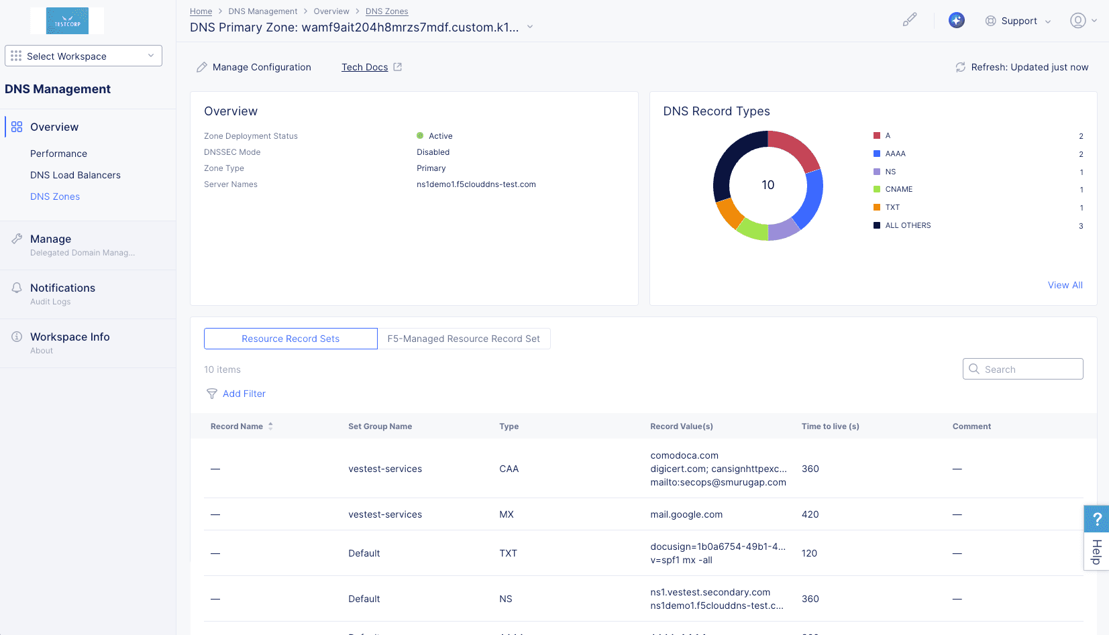Click into the Search field
Viewport: 1109px width, 635px height.
click(1022, 369)
